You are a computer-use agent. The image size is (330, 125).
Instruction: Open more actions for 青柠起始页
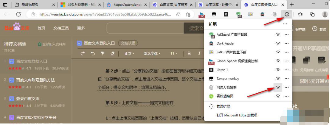point(286,96)
